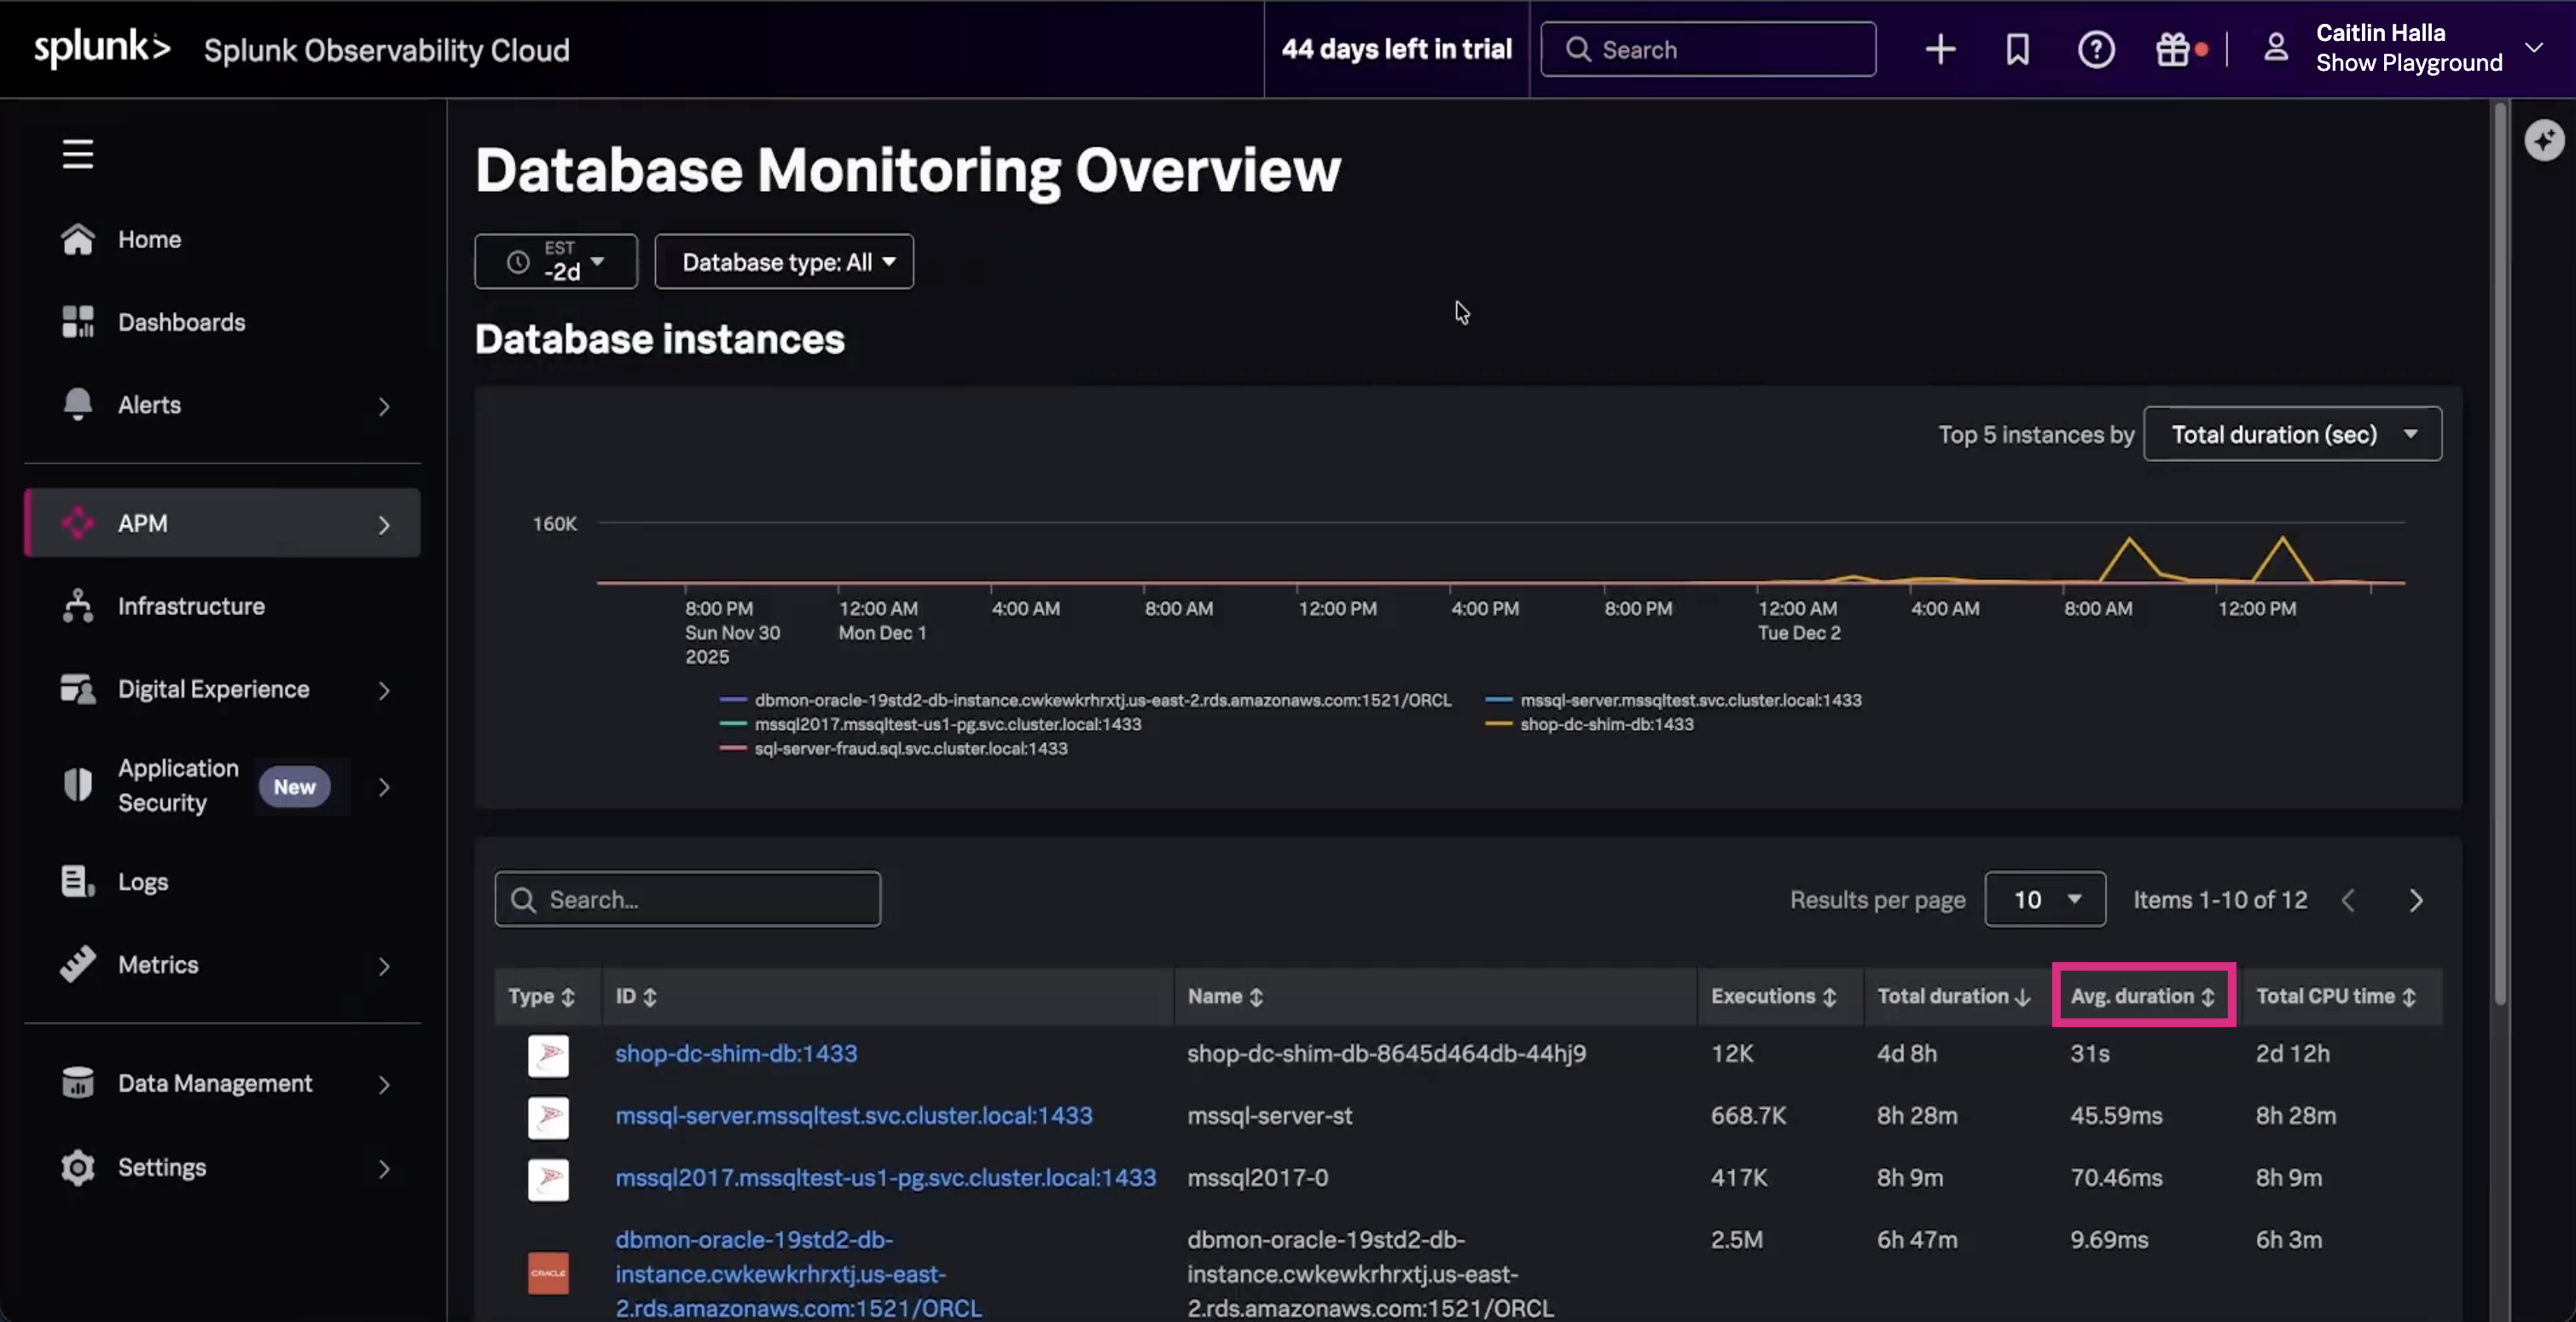This screenshot has width=2576, height=1322.
Task: Click the Dashboards grid icon
Action: pyautogui.click(x=78, y=322)
